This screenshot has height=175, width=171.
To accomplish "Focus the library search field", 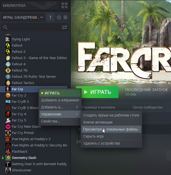I will click(x=35, y=27).
